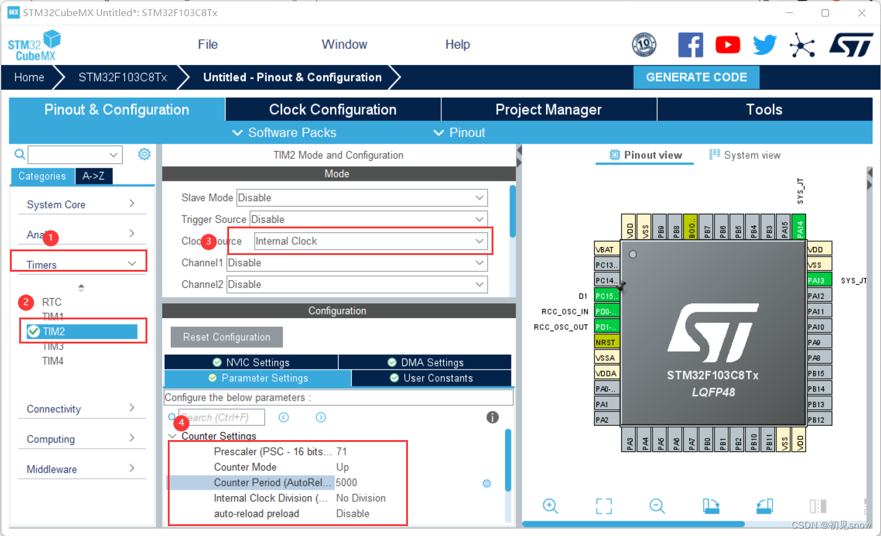The image size is (881, 536).
Task: Click the ST logo icon
Action: (x=851, y=45)
